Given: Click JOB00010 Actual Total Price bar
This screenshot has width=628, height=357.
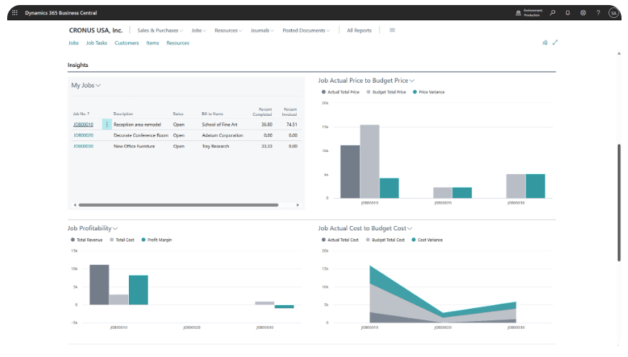Looking at the screenshot, I should (x=350, y=172).
